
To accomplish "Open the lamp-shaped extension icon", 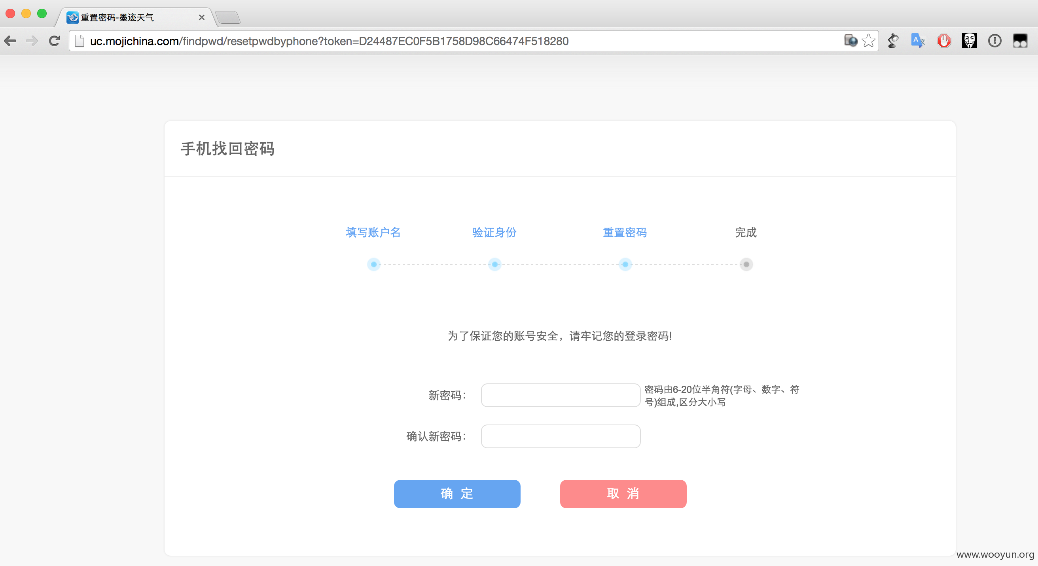I will tap(893, 41).
